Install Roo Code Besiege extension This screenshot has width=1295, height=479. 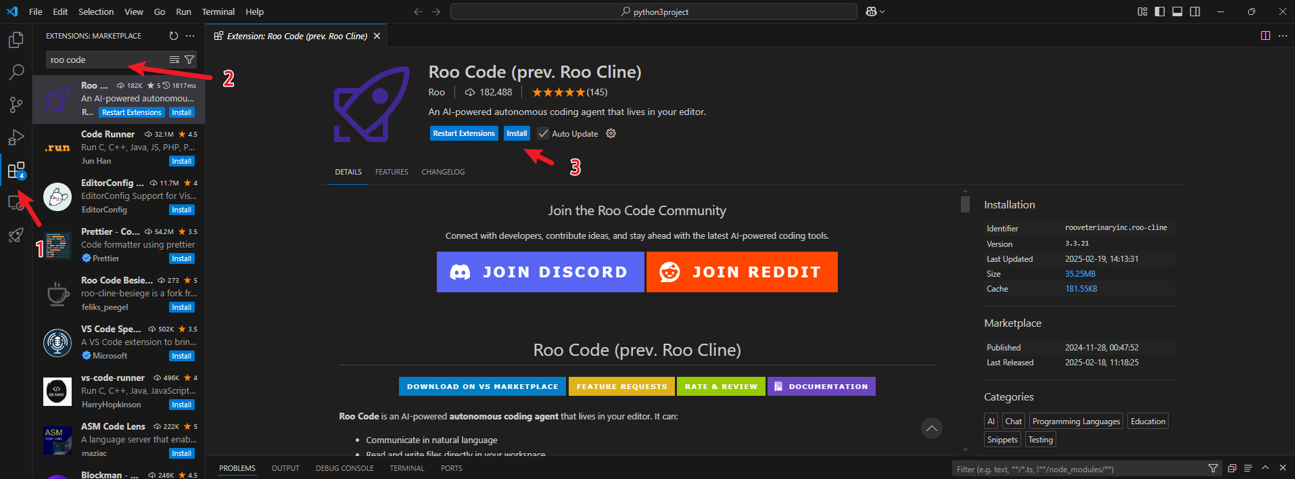click(x=181, y=307)
